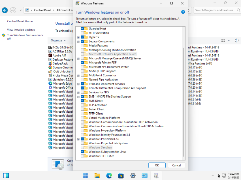Viewport: 241px width, 180px height.
Task: Click the help icon in Windows Features
Action: (x=183, y=12)
